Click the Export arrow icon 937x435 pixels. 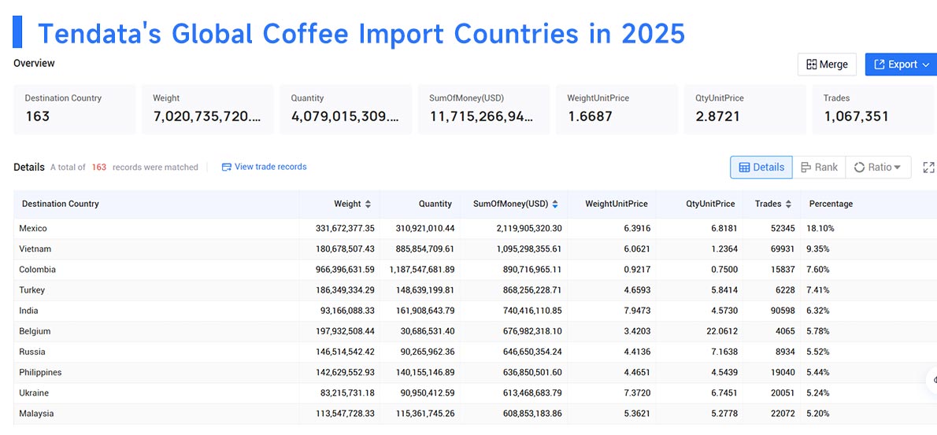pyautogui.click(x=879, y=65)
